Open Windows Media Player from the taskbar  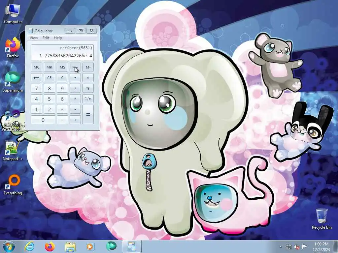[x=90, y=246]
